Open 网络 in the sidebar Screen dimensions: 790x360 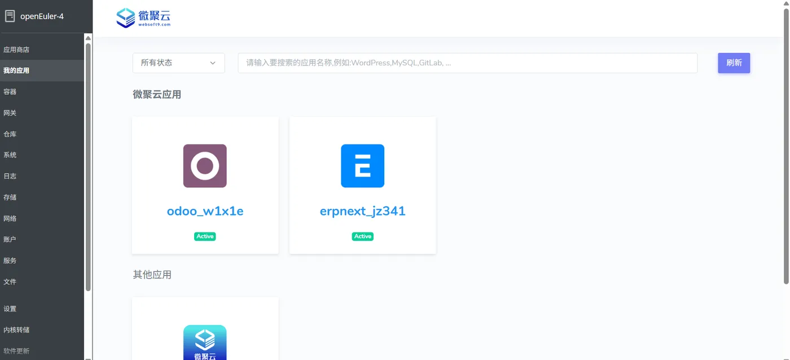42,218
